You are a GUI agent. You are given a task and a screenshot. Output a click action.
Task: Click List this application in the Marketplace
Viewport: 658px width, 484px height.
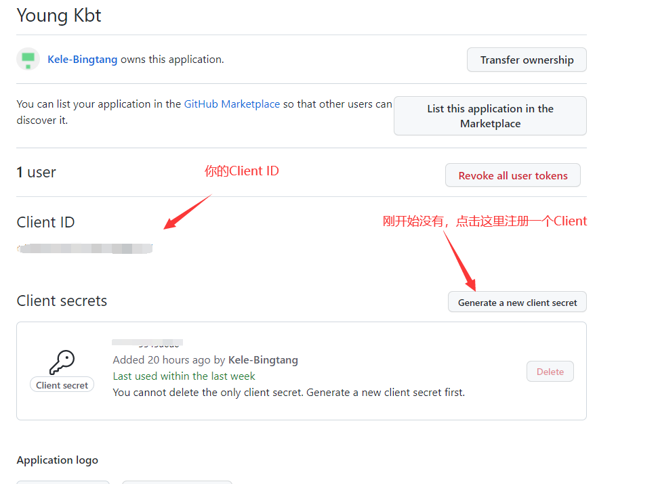click(x=490, y=116)
